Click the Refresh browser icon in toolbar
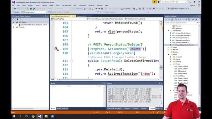This screenshot has height=119, width=212. pos(85,9)
